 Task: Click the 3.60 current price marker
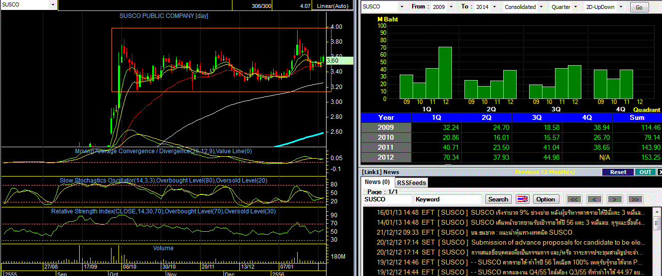point(339,61)
